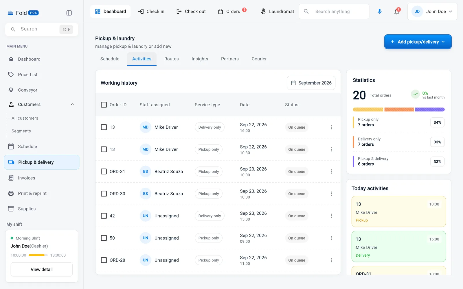This screenshot has height=289, width=463.
Task: Open the Insights tab
Action: [x=200, y=59]
